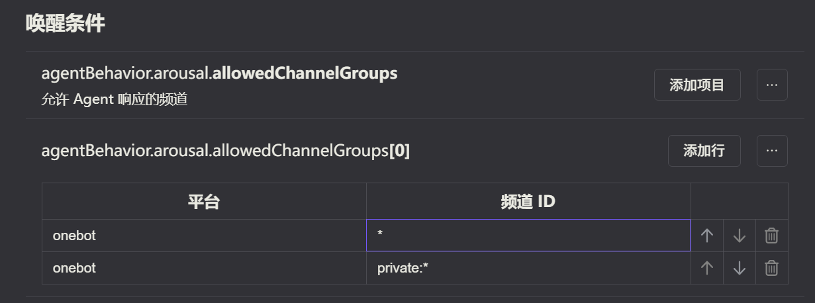Screen dimensions: 815x303
Task: Click the 添加项目 button
Action: 696,85
